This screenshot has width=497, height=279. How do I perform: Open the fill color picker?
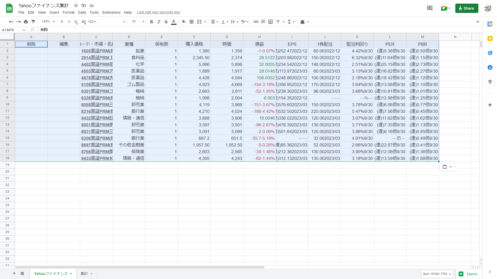[x=184, y=22]
